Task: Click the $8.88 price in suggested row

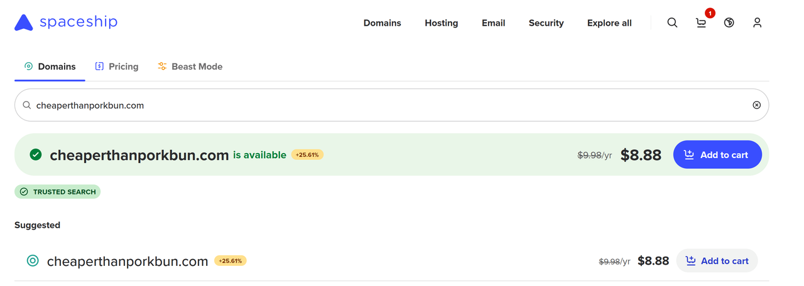Action: pyautogui.click(x=653, y=261)
